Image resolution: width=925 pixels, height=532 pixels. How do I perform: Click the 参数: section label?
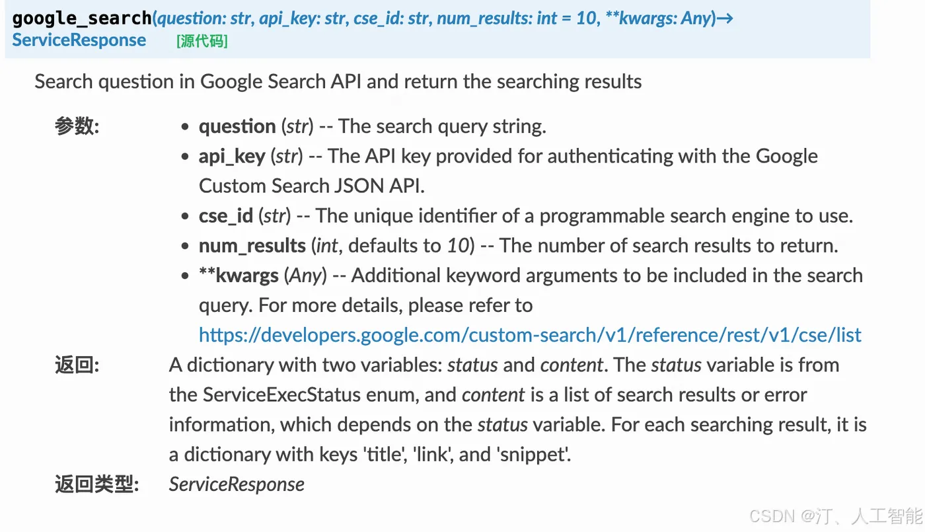click(x=77, y=126)
